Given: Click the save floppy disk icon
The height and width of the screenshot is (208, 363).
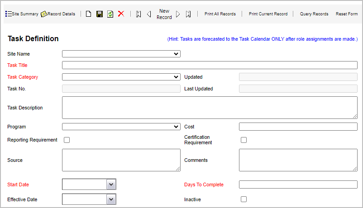Looking at the screenshot, I should pyautogui.click(x=99, y=14).
